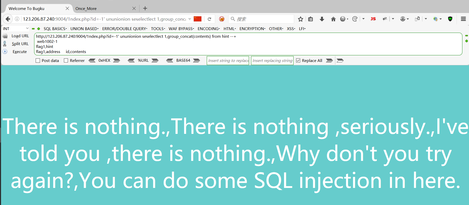
Task: Click the China flag icon in the address bar
Action: pyautogui.click(x=198, y=19)
